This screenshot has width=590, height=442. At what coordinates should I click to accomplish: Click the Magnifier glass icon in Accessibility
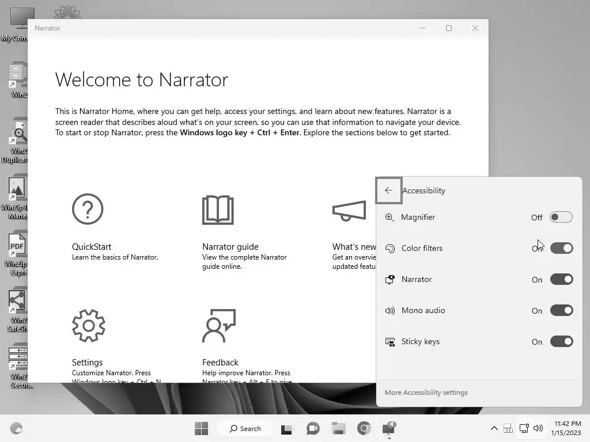coord(390,217)
